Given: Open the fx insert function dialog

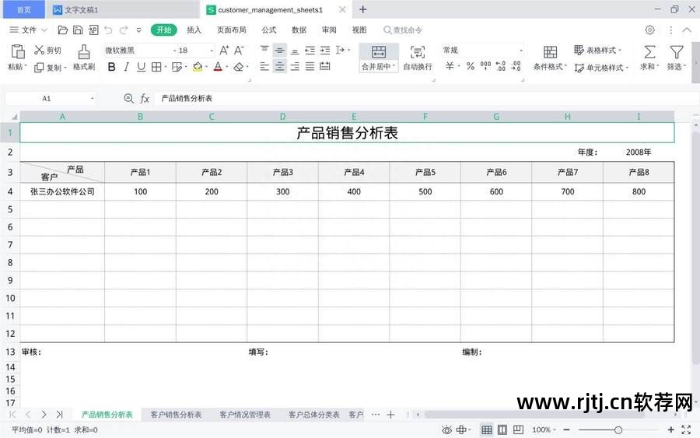Looking at the screenshot, I should [x=144, y=98].
